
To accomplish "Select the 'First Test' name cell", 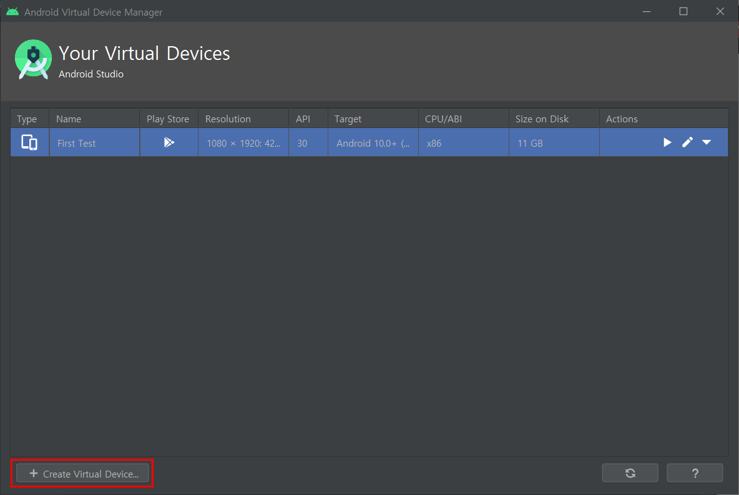I will point(94,143).
